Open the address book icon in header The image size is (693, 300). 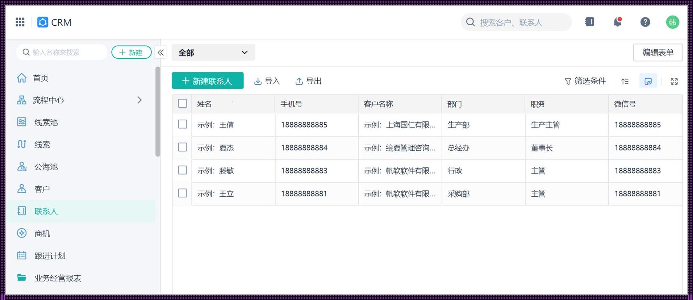(x=589, y=22)
